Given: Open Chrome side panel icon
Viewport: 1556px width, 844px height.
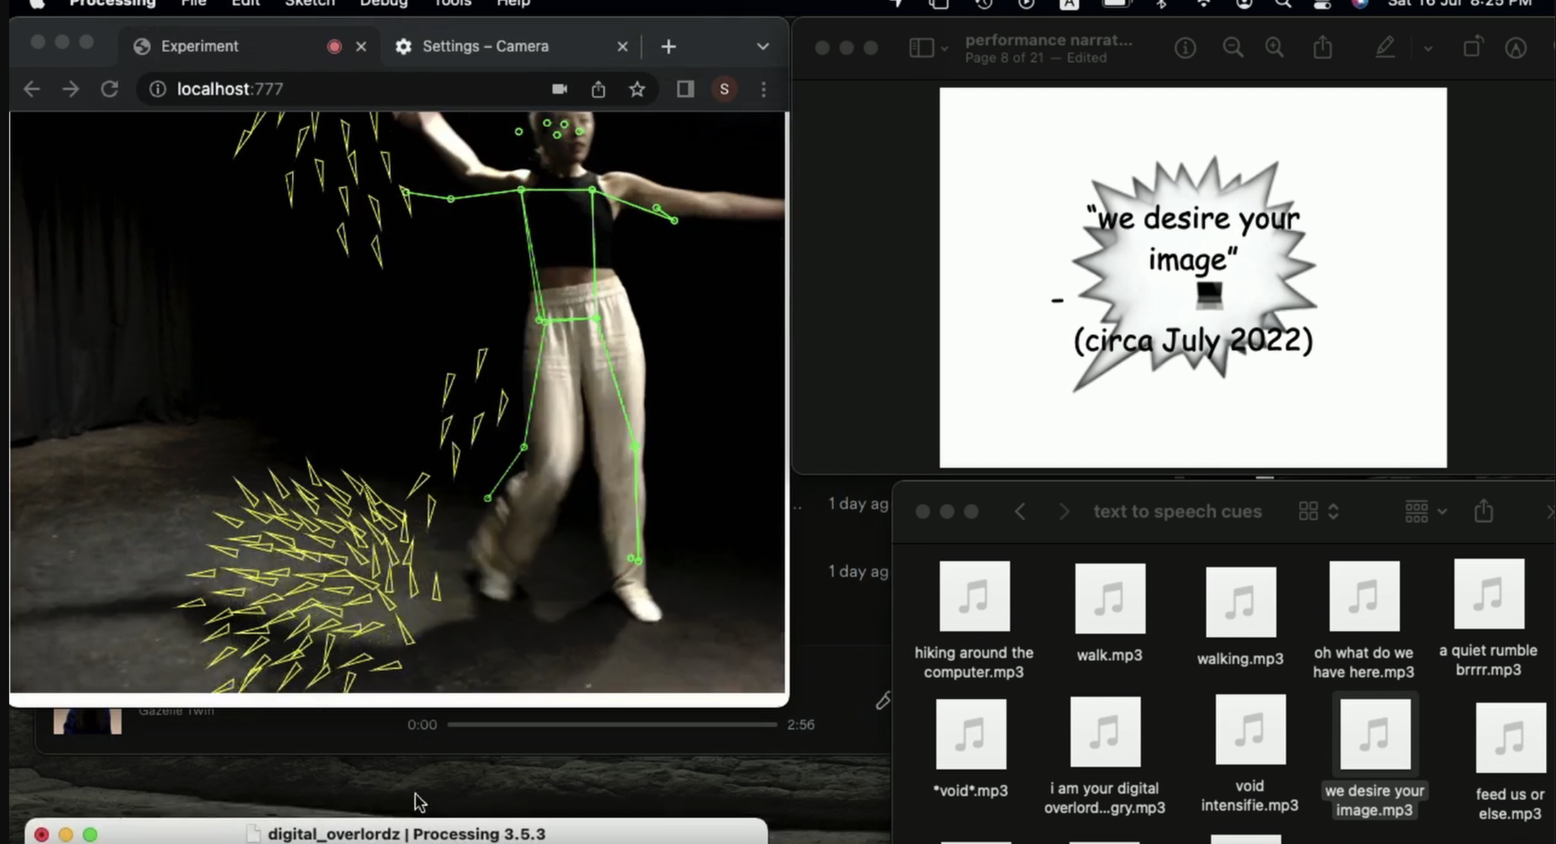Looking at the screenshot, I should [685, 89].
